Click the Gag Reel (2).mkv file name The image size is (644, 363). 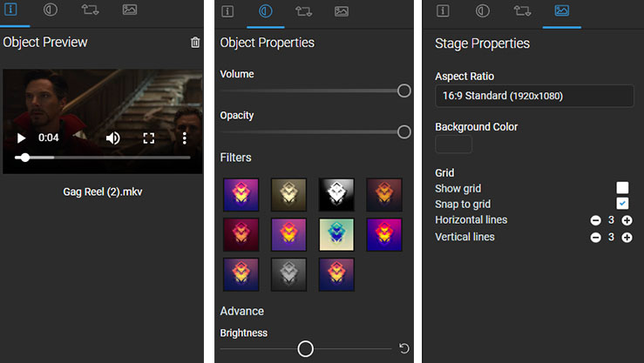coord(103,192)
